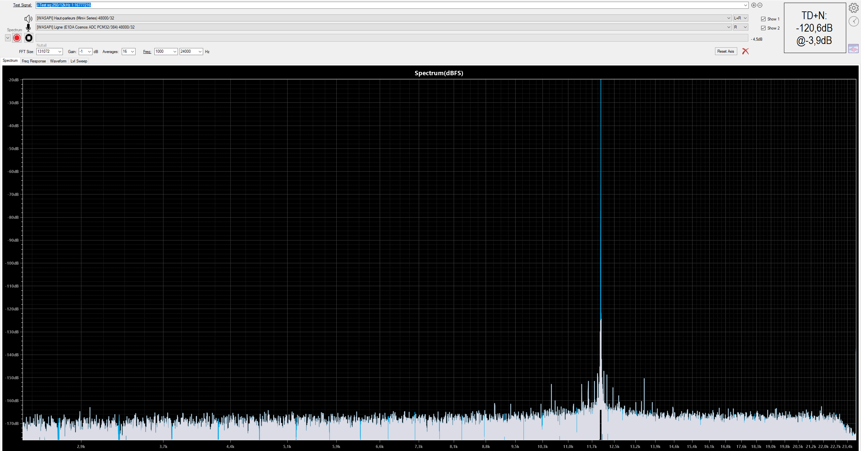Remove test signal with the minus icon
The image size is (861, 451).
(760, 5)
